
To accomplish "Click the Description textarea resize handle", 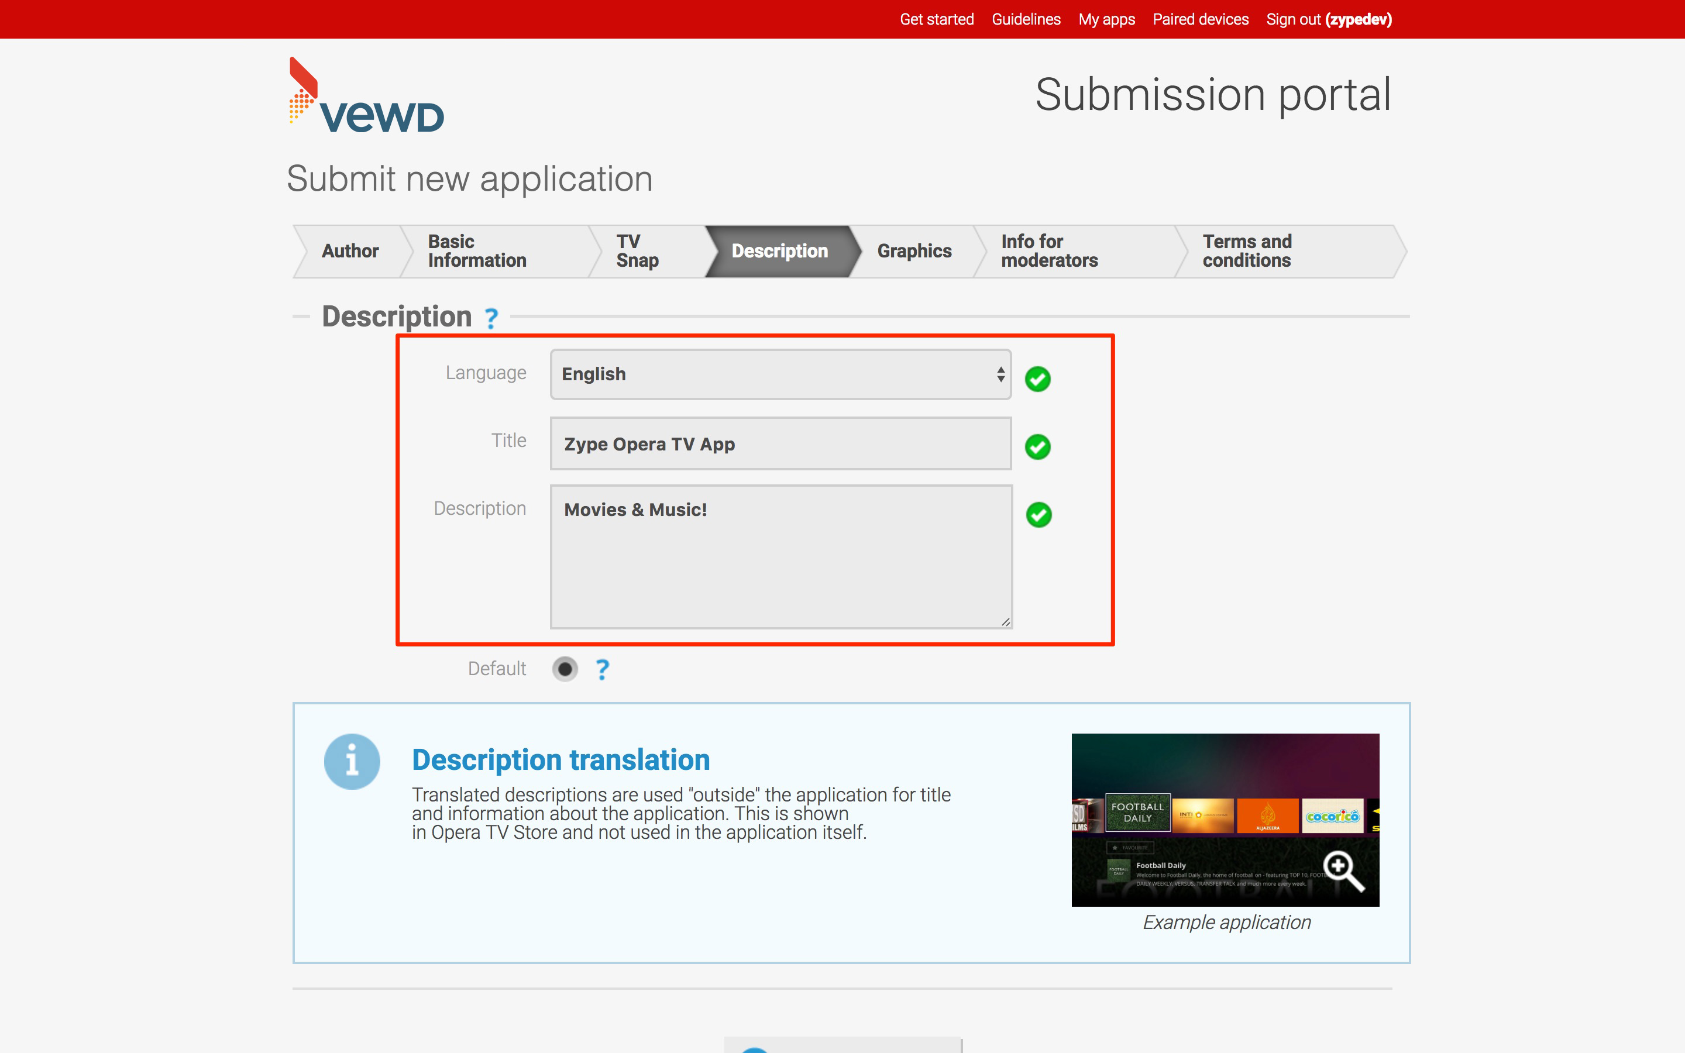I will click(x=1005, y=621).
